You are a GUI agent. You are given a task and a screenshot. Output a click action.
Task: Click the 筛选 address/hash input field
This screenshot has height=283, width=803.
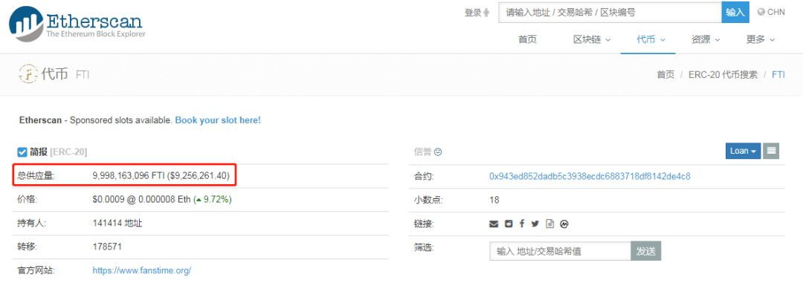pyautogui.click(x=561, y=251)
